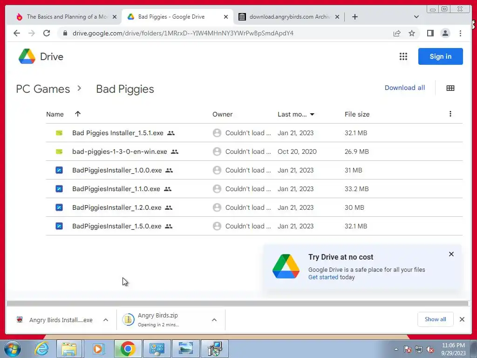Open the file list's more options menu
Screen dimensions: 477x358
pos(450,114)
